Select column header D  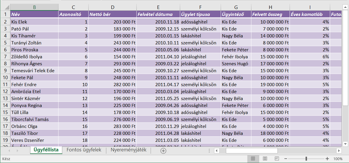112,7
